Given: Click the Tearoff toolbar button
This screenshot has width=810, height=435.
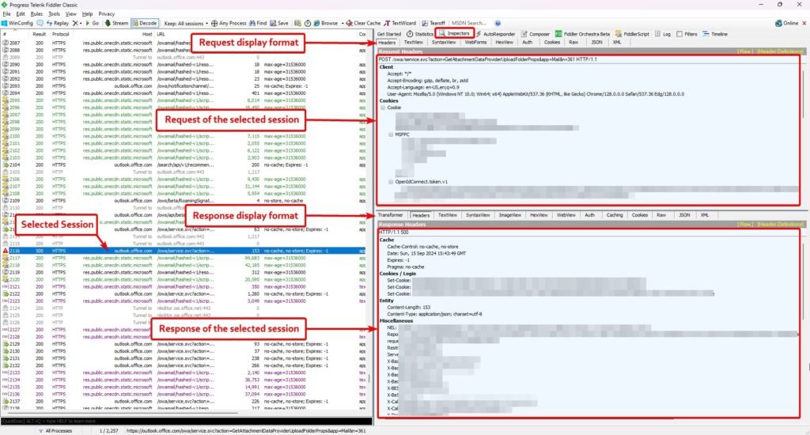Looking at the screenshot, I should point(433,23).
